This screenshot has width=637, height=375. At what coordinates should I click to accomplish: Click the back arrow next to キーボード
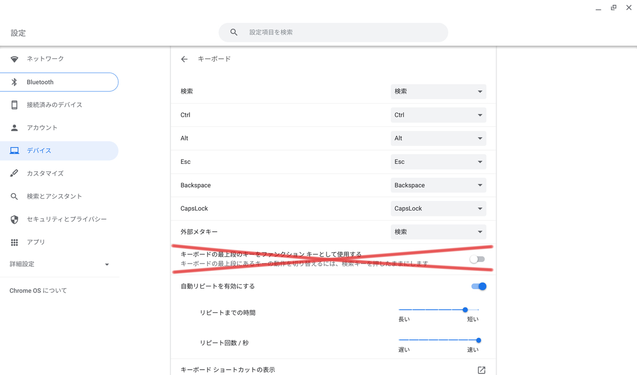(184, 59)
